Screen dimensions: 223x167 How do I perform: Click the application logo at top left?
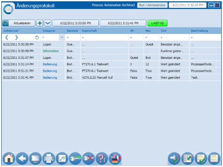(x=8, y=9)
